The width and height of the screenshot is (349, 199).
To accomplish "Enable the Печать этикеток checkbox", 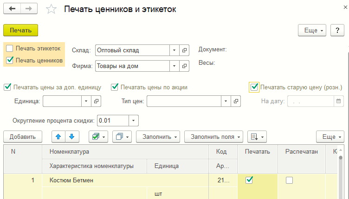I will (10, 49).
